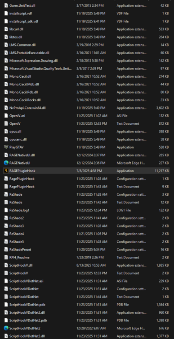Select the installscript_sdk.vdf file icon
Image resolution: width=174 pixels, height=339 pixels.
click(6, 21)
